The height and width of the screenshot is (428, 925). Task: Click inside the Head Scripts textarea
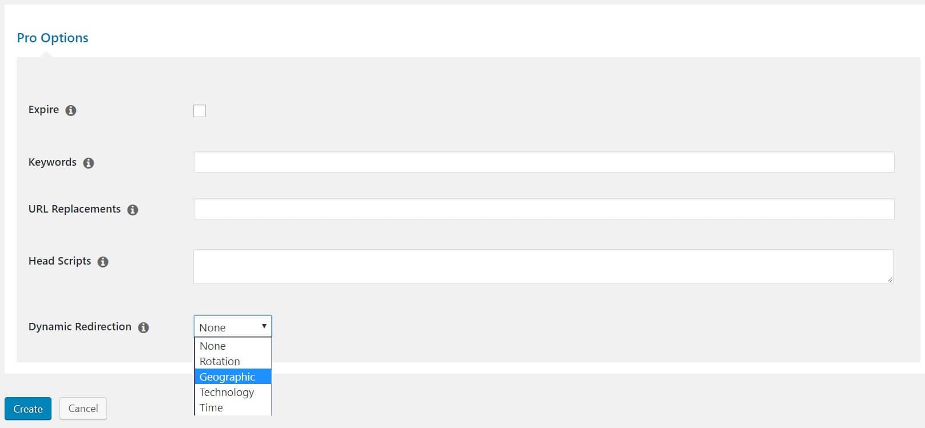(543, 266)
